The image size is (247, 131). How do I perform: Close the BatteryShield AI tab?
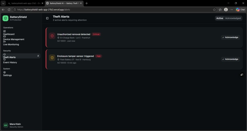click(81, 3)
